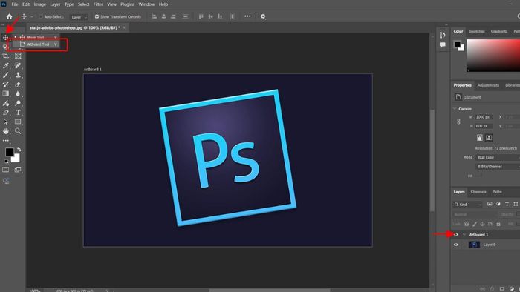Pick a color in the Color panel field
The height and width of the screenshot is (292, 520).
(493, 56)
